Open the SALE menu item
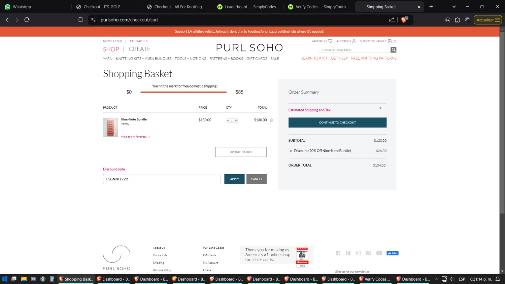 pyautogui.click(x=275, y=59)
